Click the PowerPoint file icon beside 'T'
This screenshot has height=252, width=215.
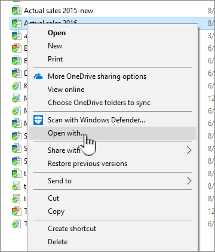(16, 211)
